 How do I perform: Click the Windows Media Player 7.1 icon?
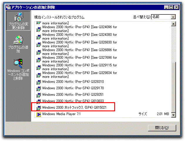tap(38, 114)
